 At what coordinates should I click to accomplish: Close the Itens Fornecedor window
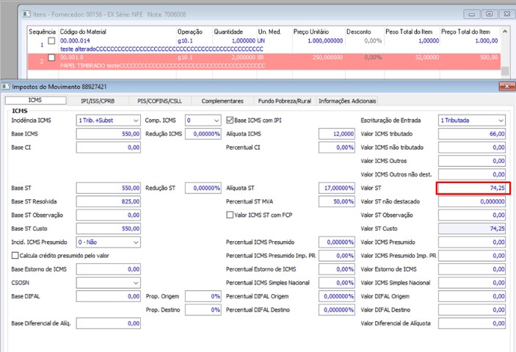click(507, 14)
